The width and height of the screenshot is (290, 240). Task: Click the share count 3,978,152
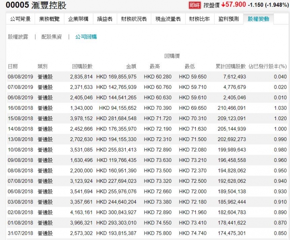tap(81, 118)
